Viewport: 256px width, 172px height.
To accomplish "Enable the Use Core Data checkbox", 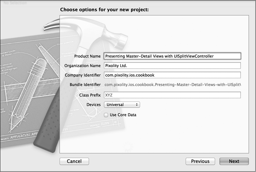I will [x=106, y=115].
